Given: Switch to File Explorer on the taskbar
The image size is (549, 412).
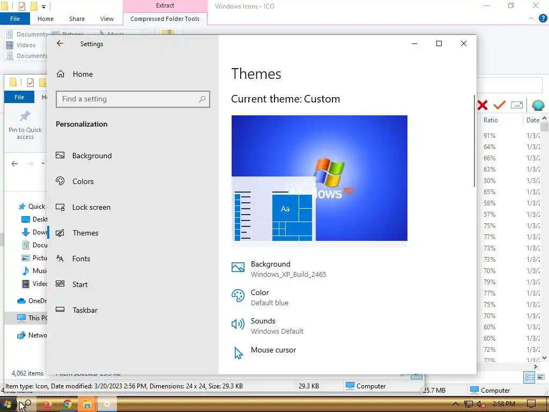Looking at the screenshot, I should tap(87, 404).
